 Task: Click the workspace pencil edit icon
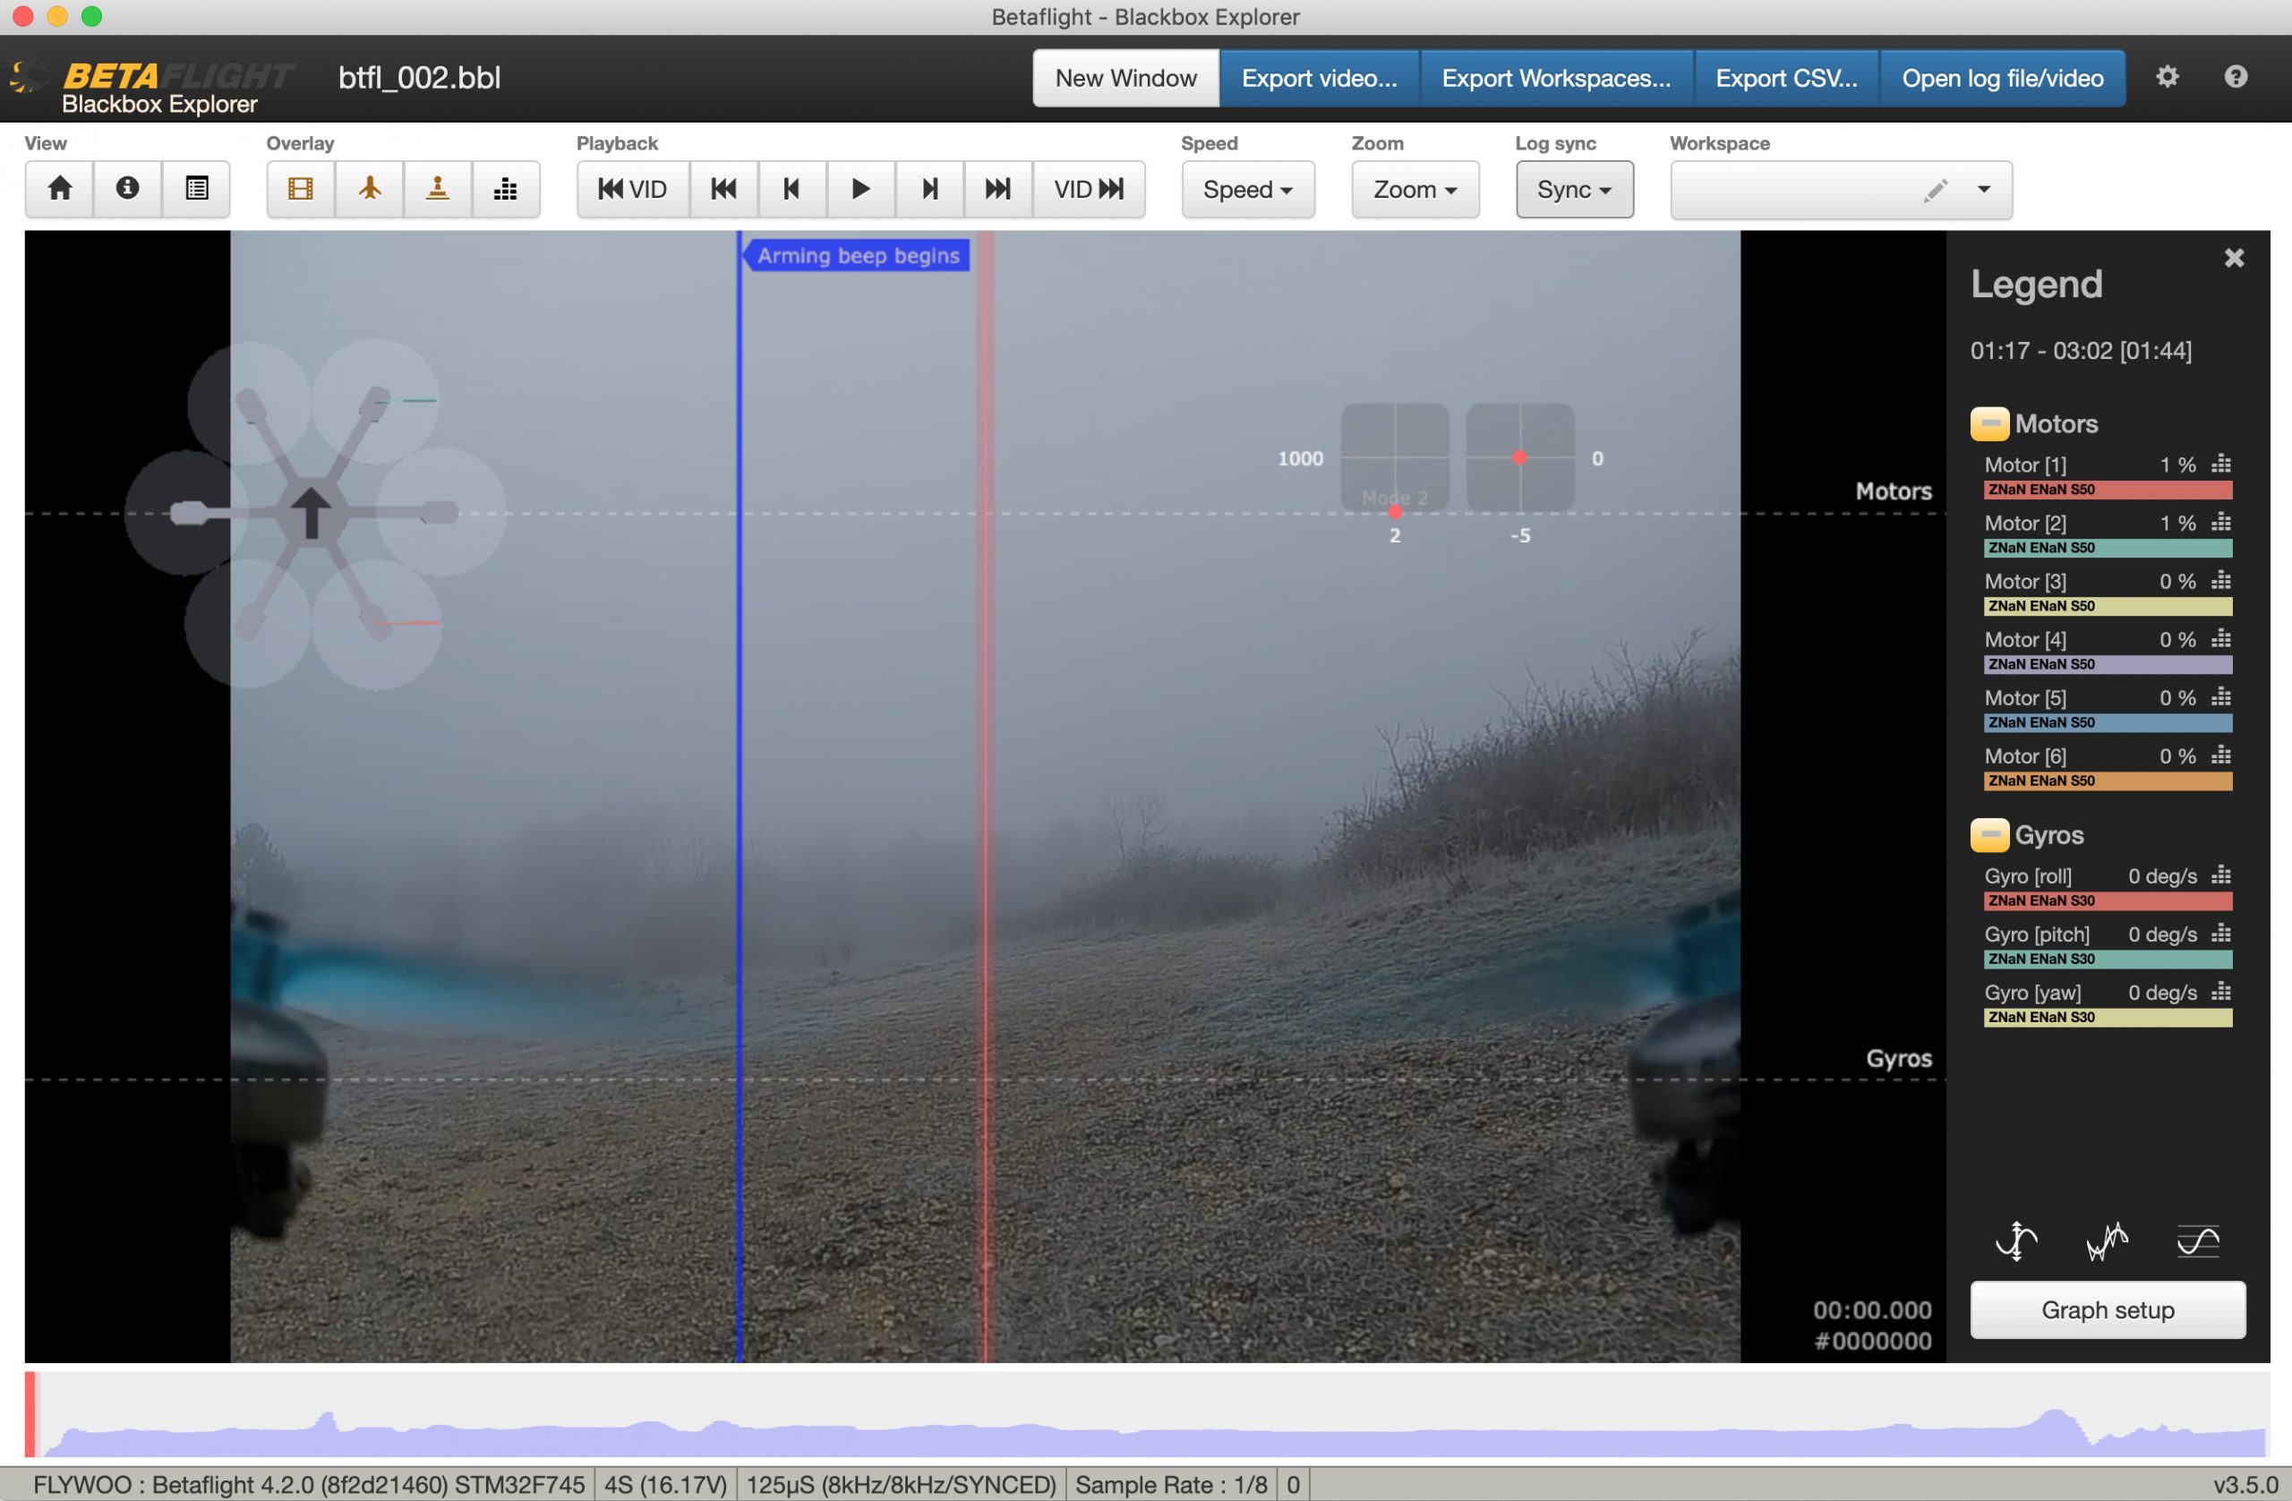[1936, 190]
